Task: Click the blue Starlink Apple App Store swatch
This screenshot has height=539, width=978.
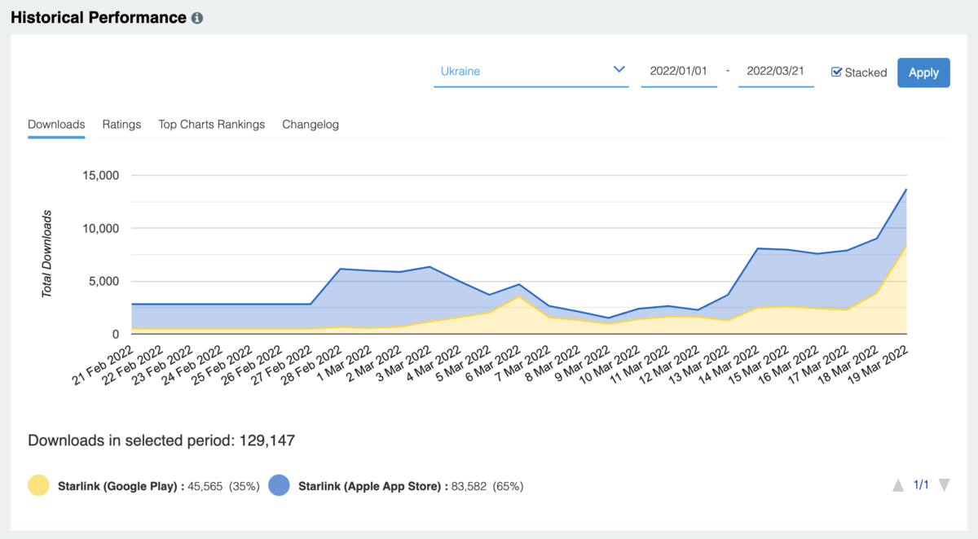Action: tap(280, 486)
